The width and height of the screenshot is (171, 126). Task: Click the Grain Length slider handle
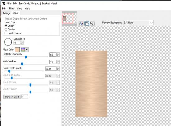pyautogui.click(x=9, y=71)
